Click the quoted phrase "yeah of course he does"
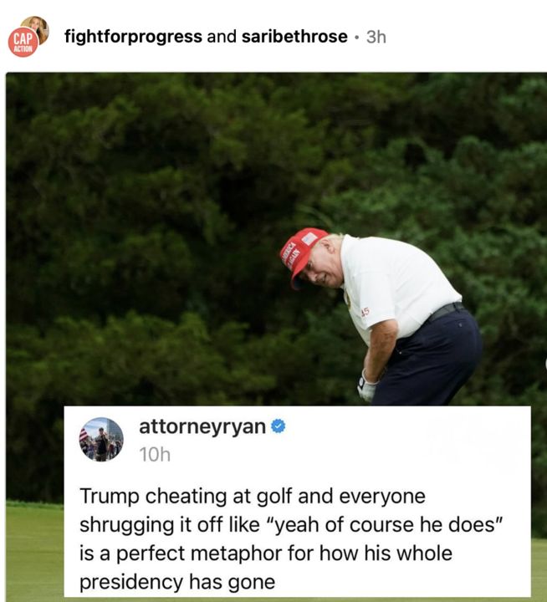This screenshot has height=602, width=547. pos(386,525)
